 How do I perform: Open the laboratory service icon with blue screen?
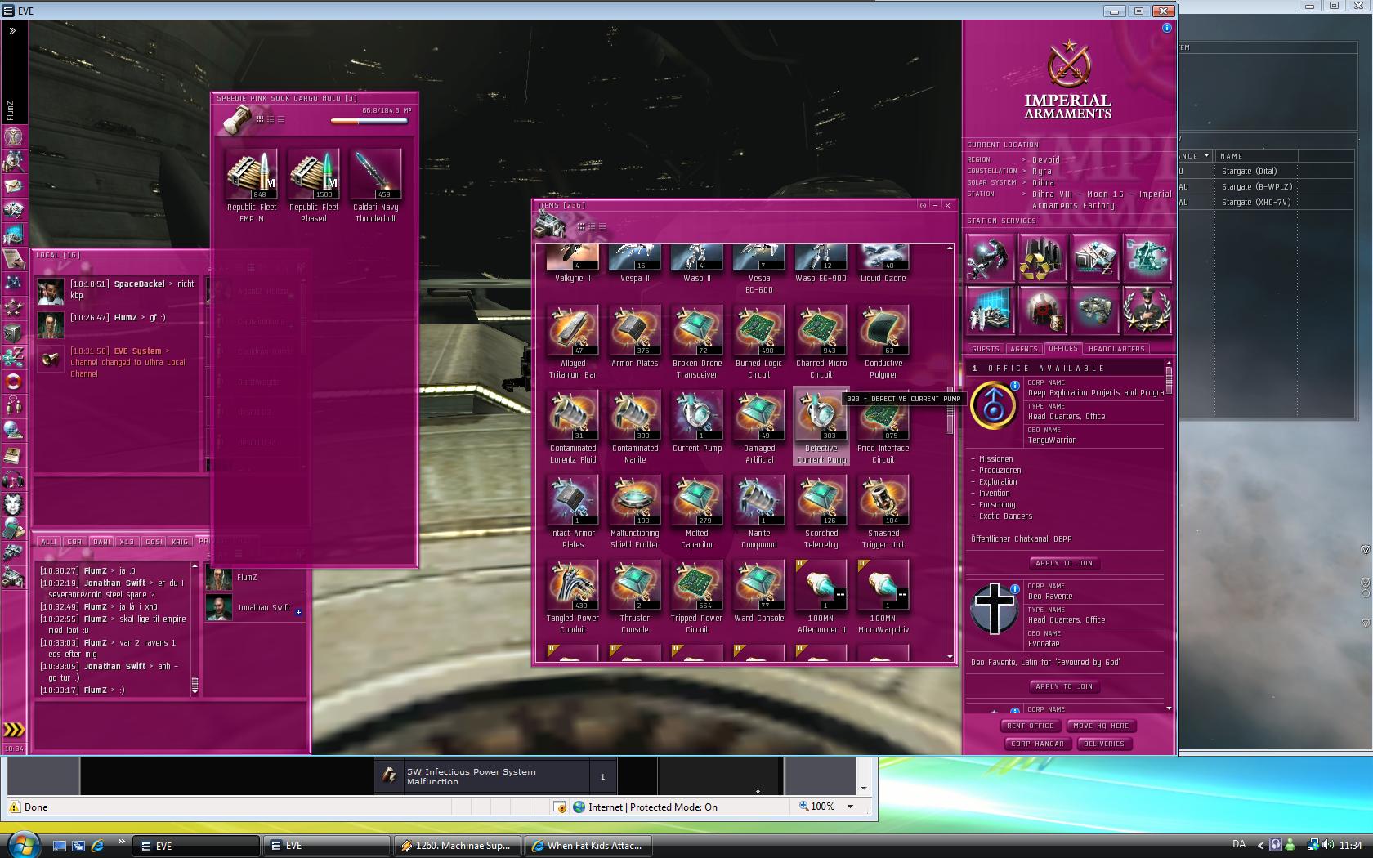990,311
